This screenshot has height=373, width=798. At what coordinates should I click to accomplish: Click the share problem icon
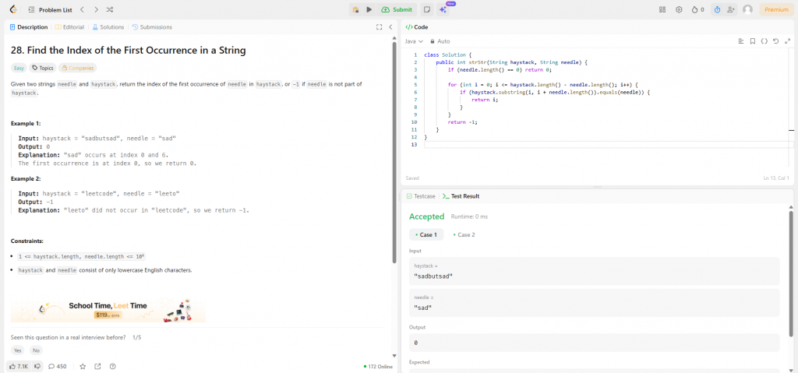(97, 366)
